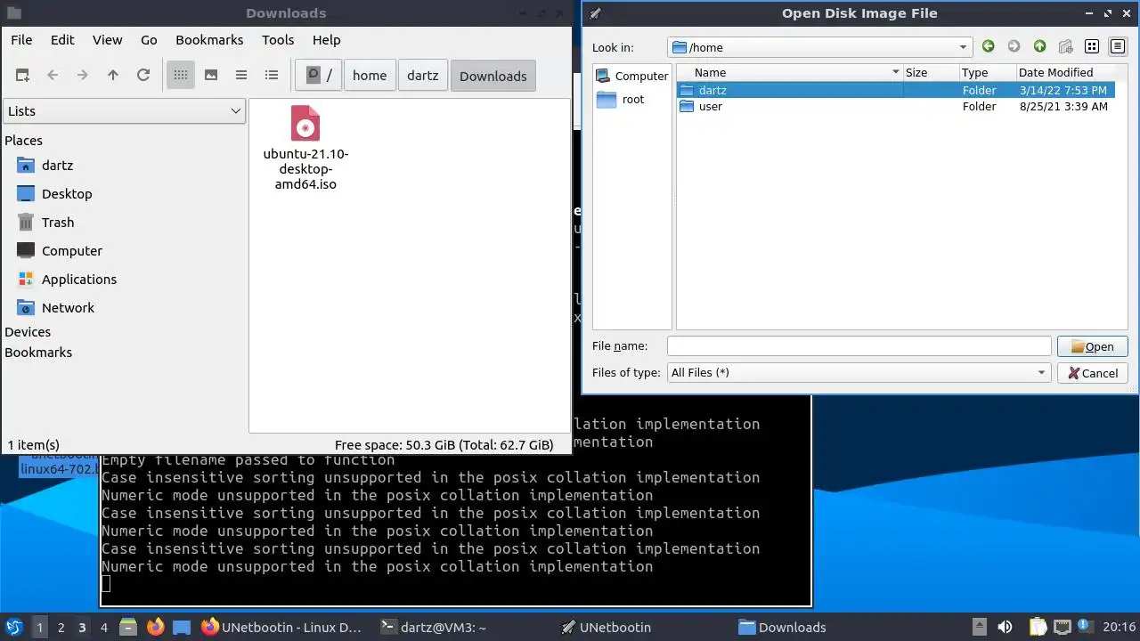
Task: Open Network in Places sidebar
Action: click(x=68, y=308)
